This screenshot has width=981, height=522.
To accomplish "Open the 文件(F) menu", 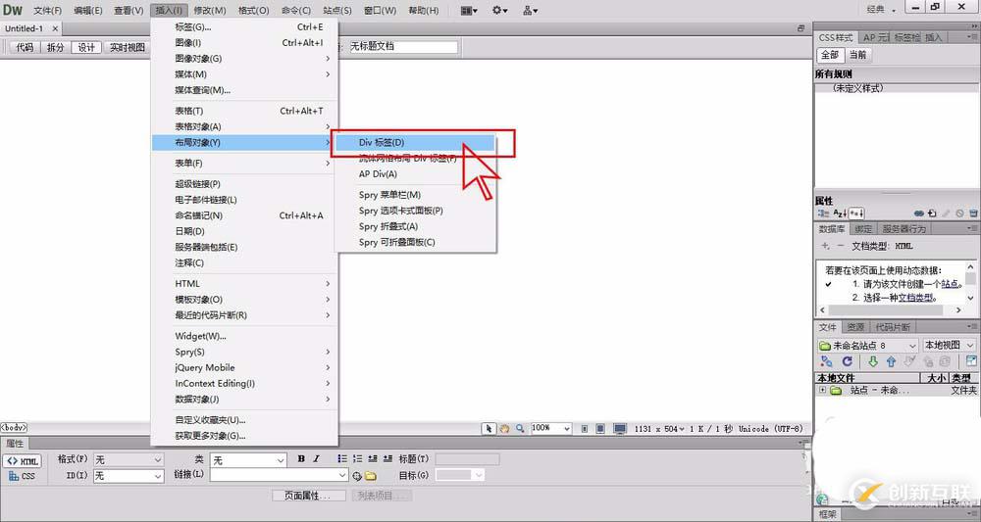I will coord(47,10).
